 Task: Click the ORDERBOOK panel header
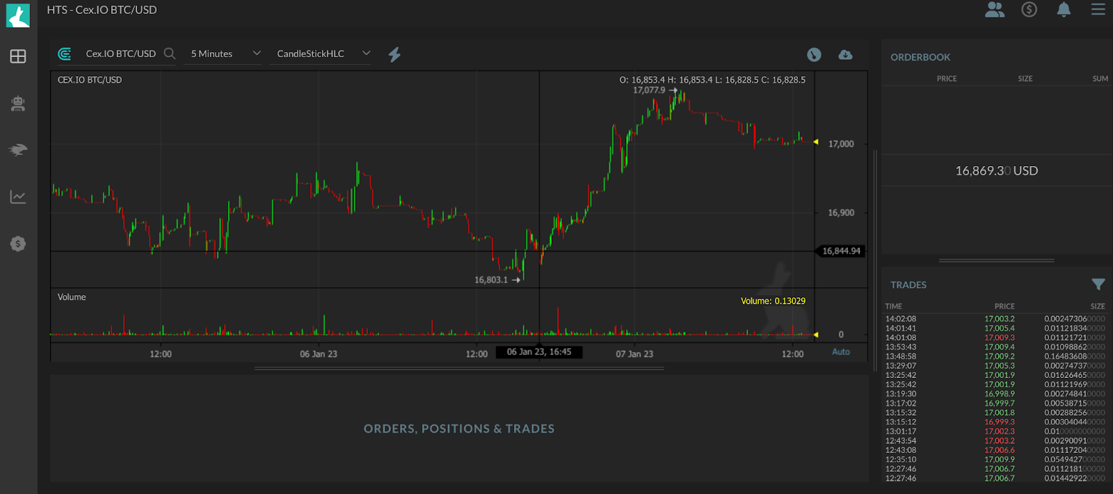pyautogui.click(x=920, y=57)
